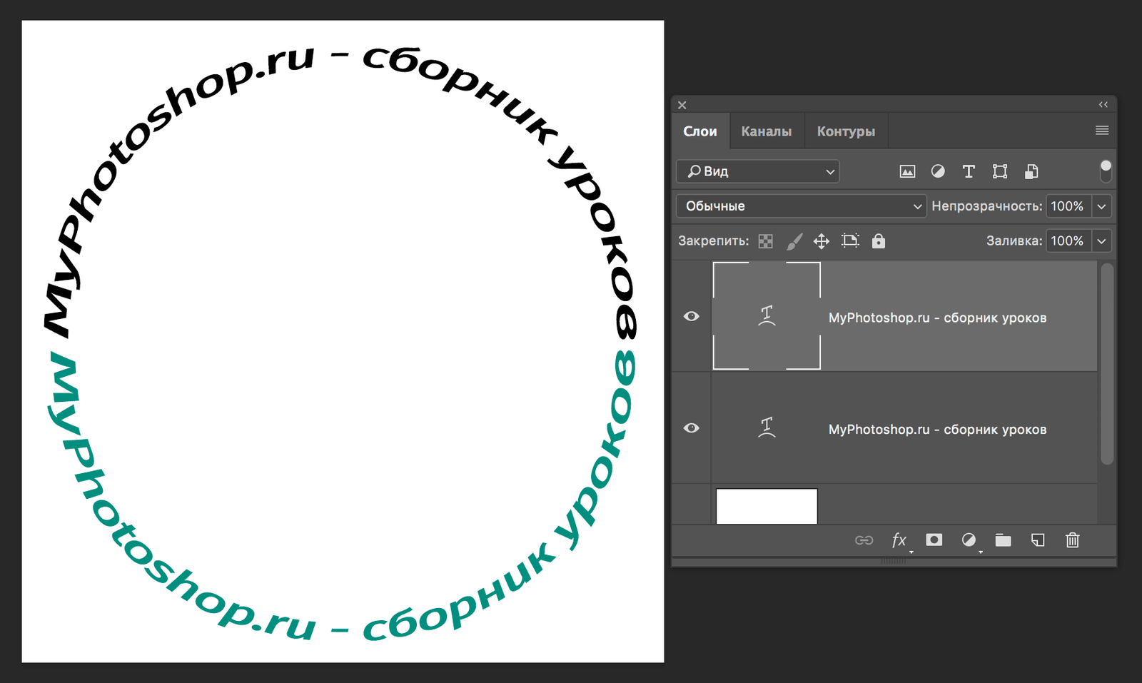Click the lock all padlock icon
1142x683 pixels.
click(879, 241)
